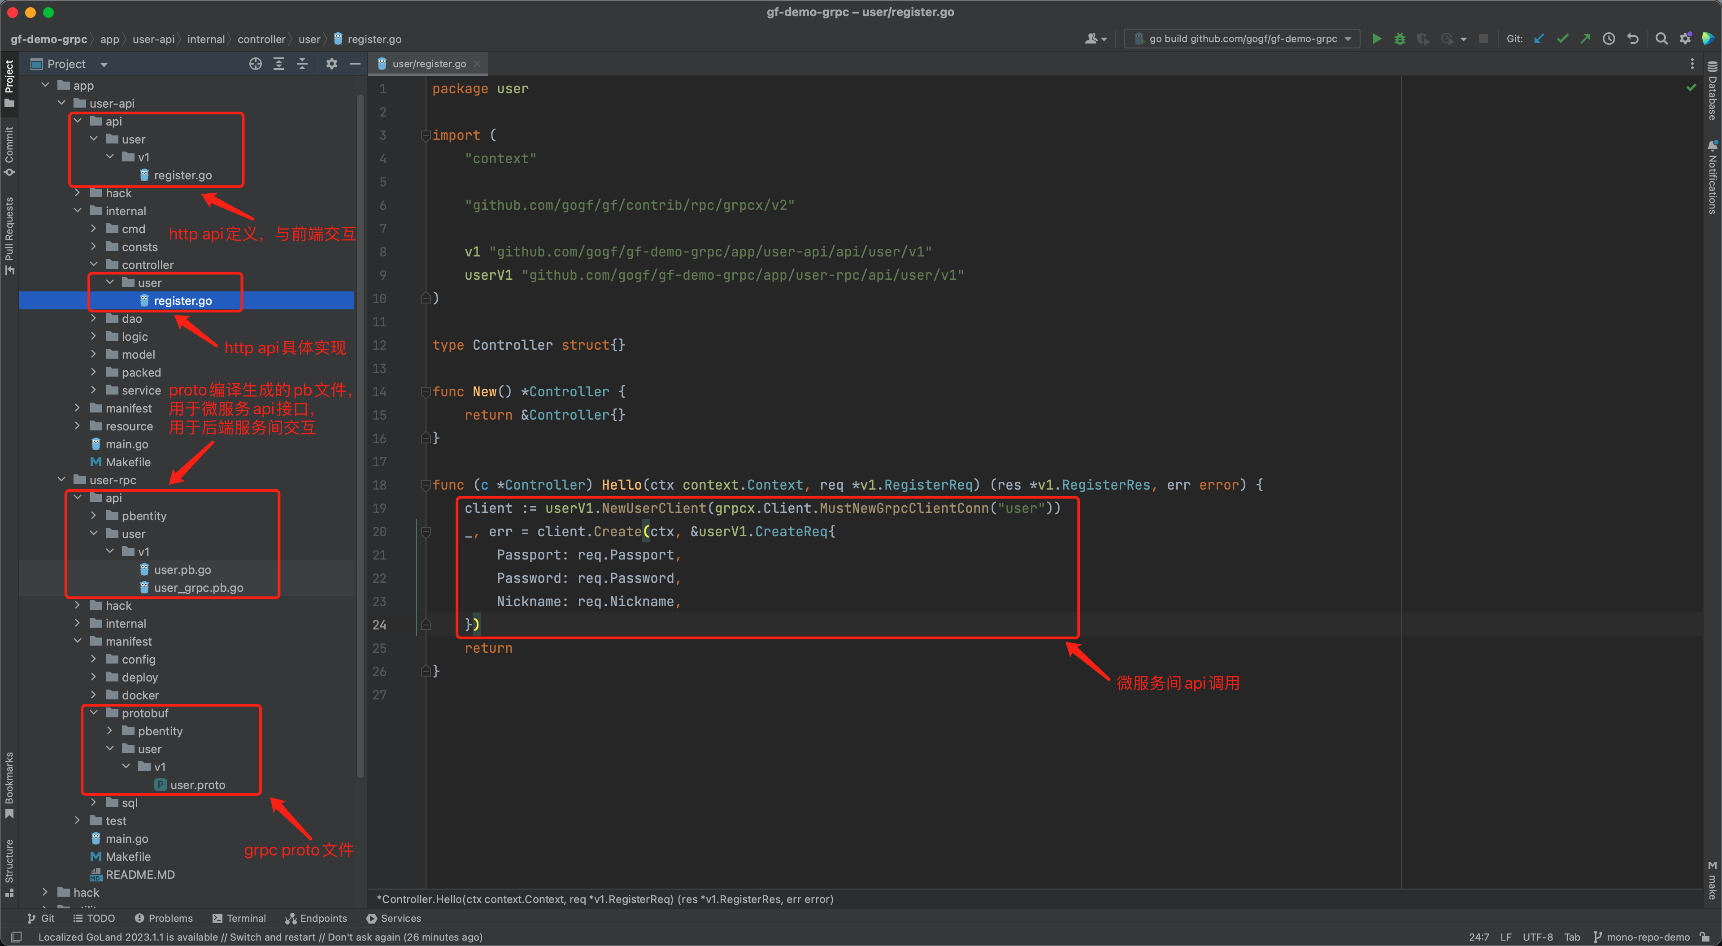Open Git history clock icon

tap(1609, 39)
